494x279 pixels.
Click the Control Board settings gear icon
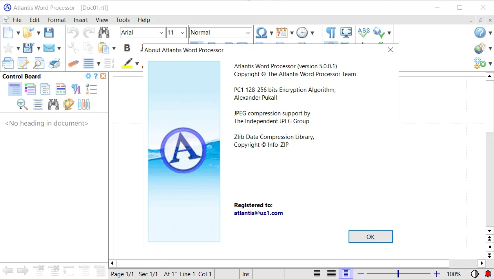pyautogui.click(x=88, y=76)
